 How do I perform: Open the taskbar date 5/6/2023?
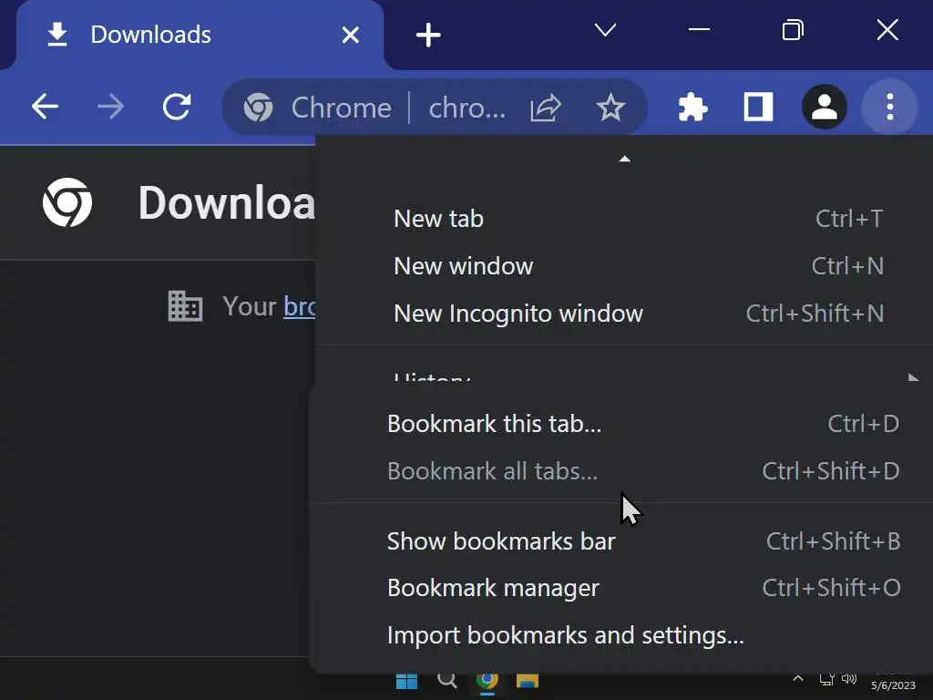[x=893, y=685]
